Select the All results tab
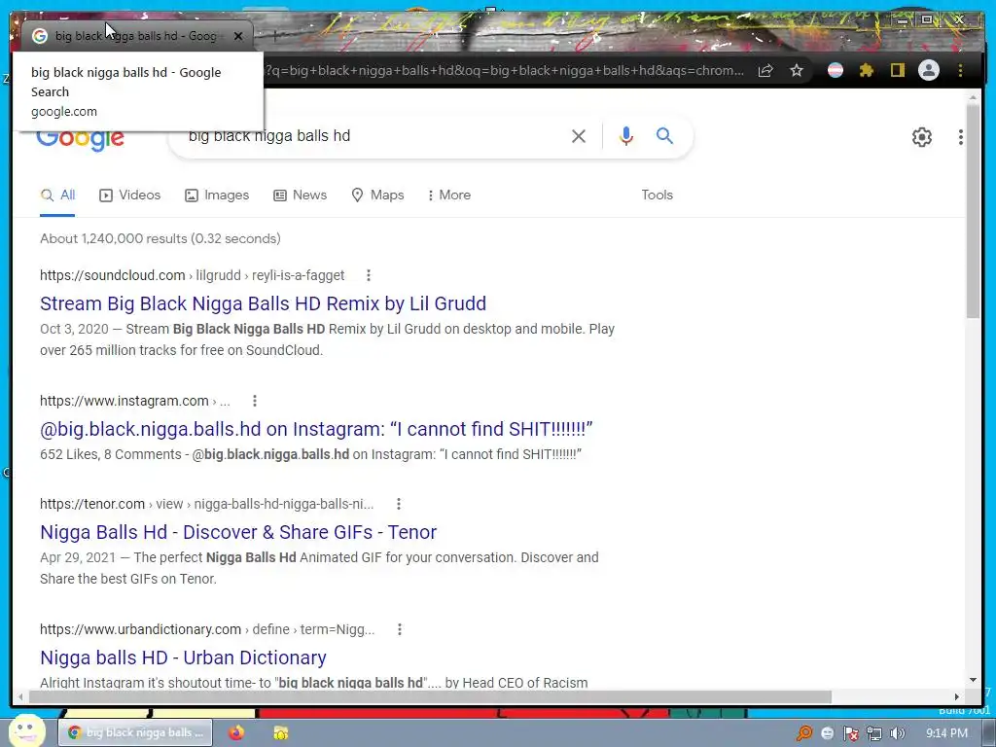The height and width of the screenshot is (747, 996). click(57, 195)
